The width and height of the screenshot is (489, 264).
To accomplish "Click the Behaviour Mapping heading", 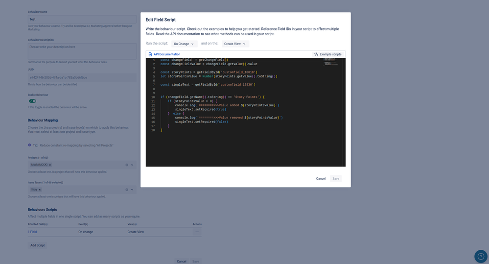I will (x=43, y=120).
